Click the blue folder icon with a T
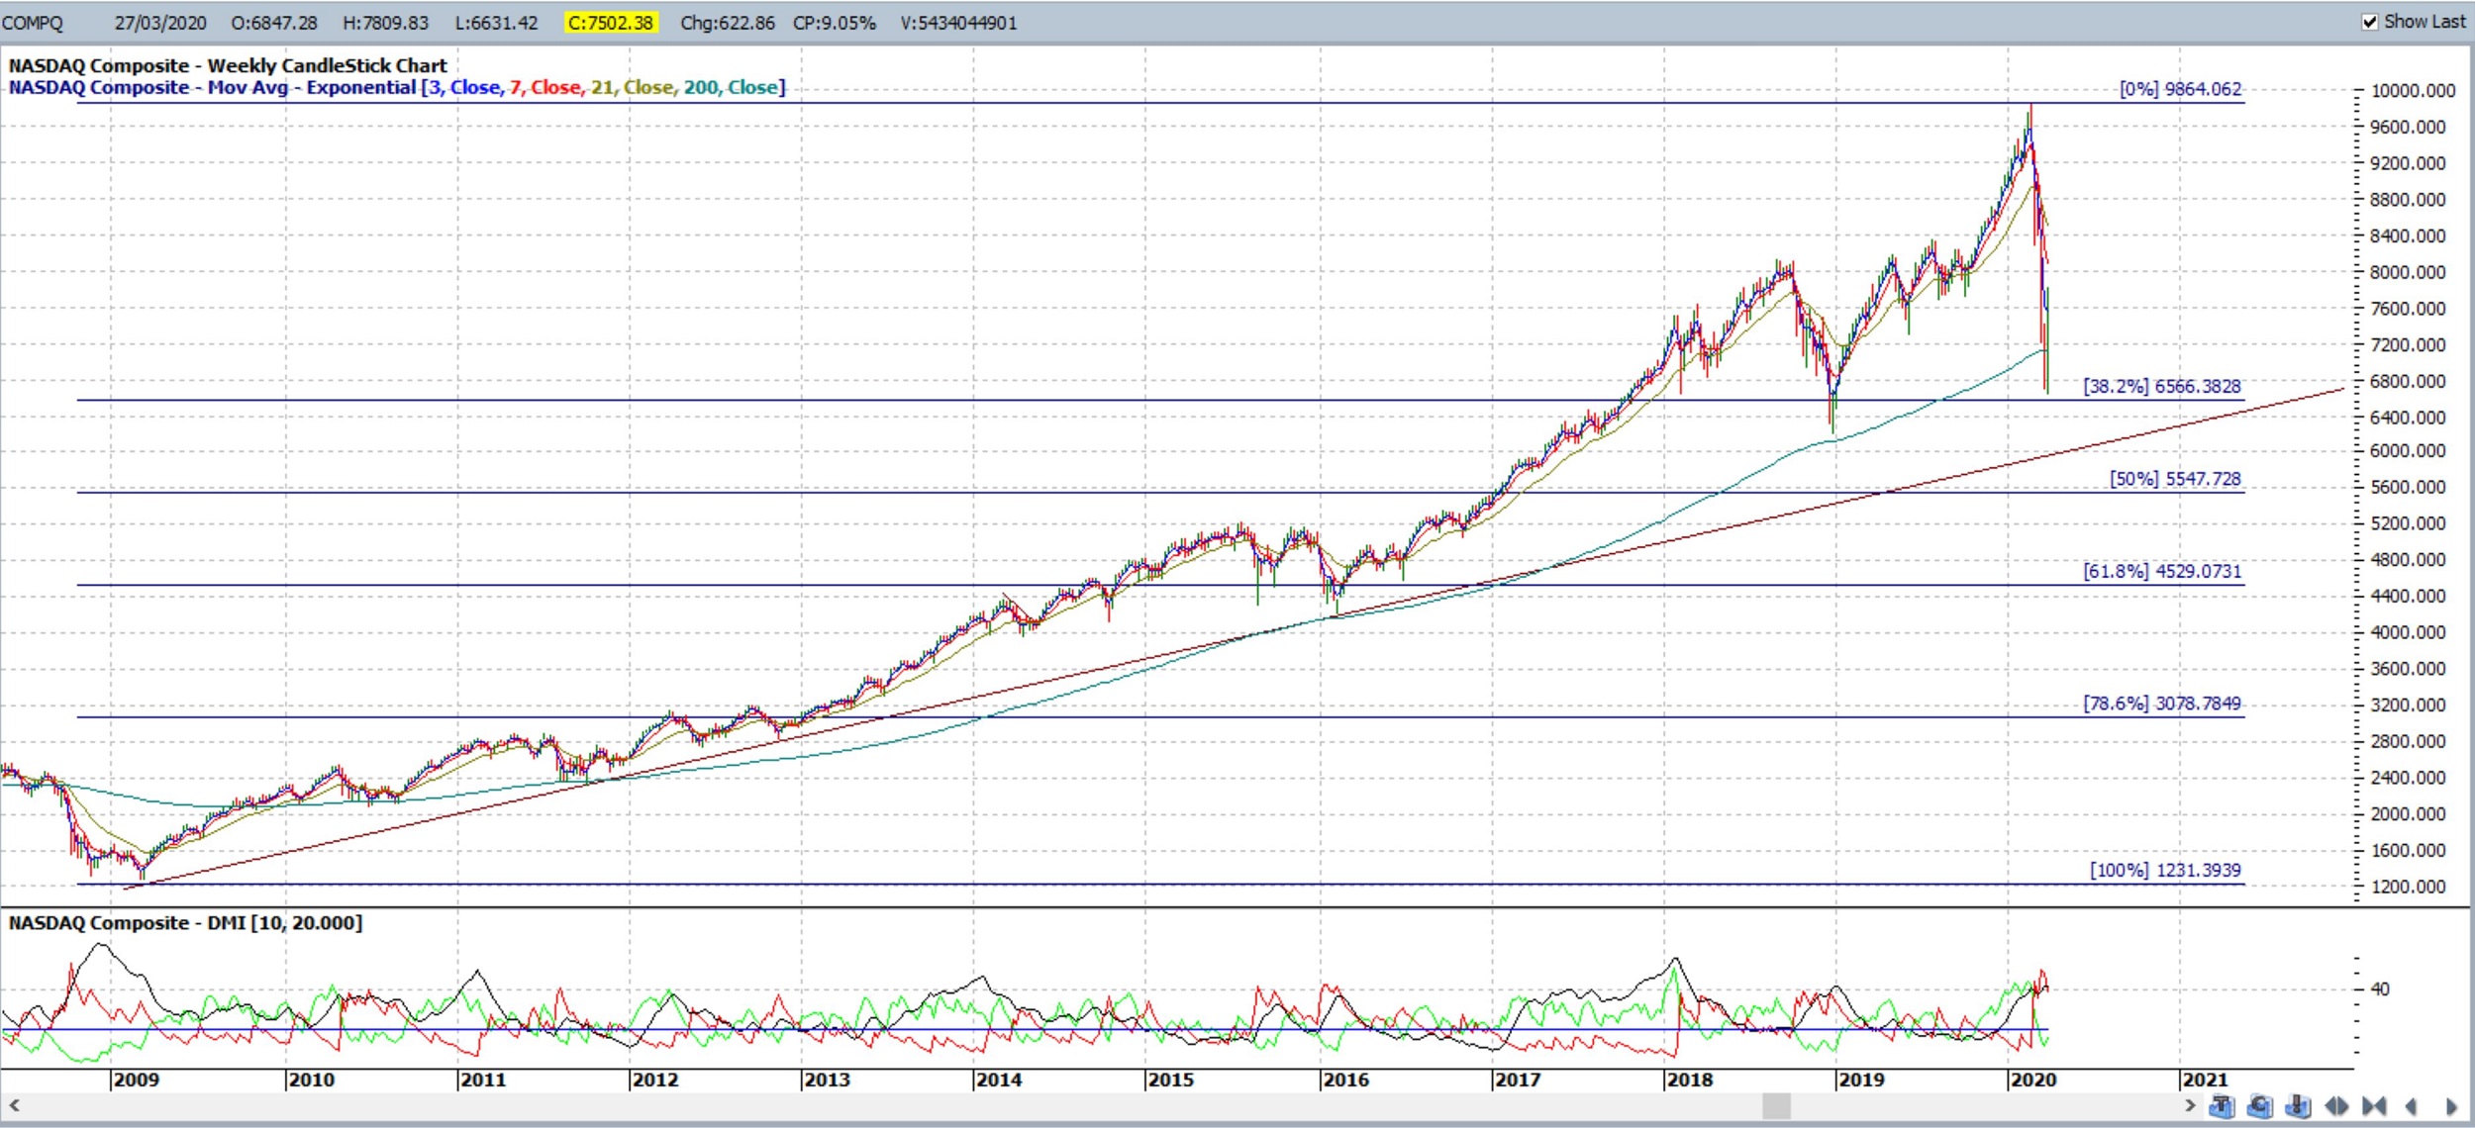The image size is (2475, 1128). [2222, 1106]
